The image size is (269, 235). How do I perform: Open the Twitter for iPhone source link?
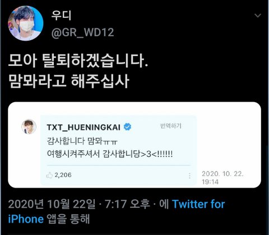117,212
